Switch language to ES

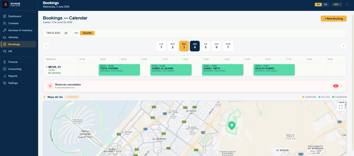click(325, 4)
